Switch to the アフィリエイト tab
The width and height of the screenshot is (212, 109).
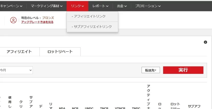(19, 52)
